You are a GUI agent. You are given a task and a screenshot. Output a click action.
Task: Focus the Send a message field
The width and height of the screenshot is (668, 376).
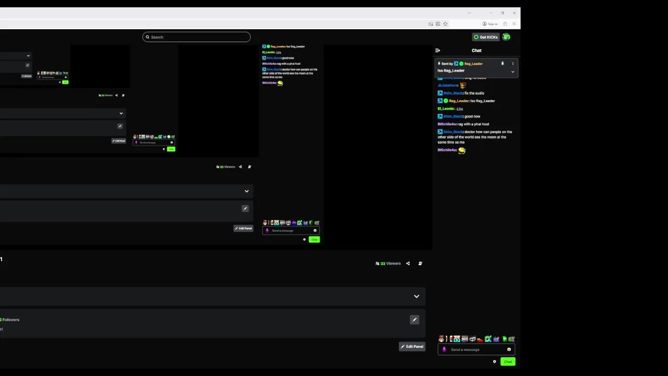point(477,349)
